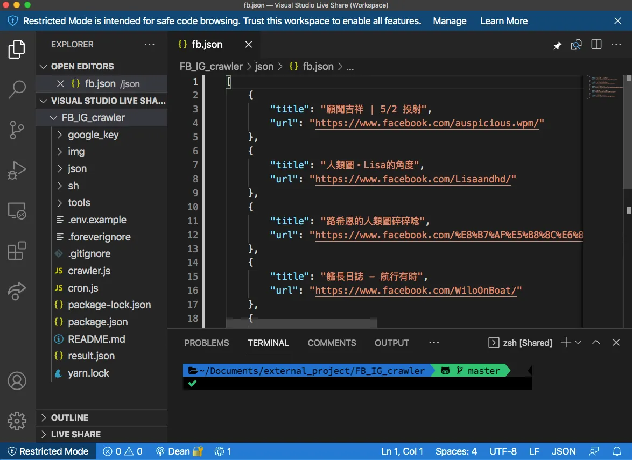632x460 pixels.
Task: Open the terminal launch profile dropdown arrow
Action: 578,342
